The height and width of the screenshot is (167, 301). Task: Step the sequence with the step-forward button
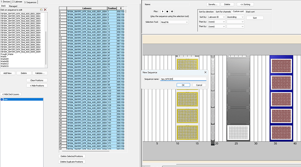click(x=172, y=11)
